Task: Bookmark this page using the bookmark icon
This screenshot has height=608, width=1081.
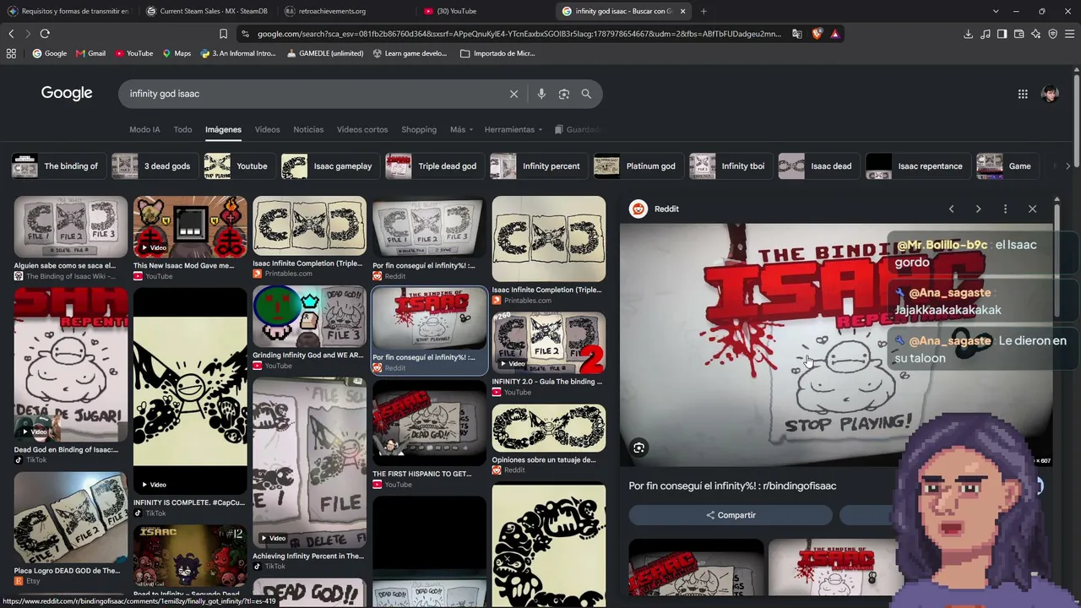Action: click(x=223, y=34)
